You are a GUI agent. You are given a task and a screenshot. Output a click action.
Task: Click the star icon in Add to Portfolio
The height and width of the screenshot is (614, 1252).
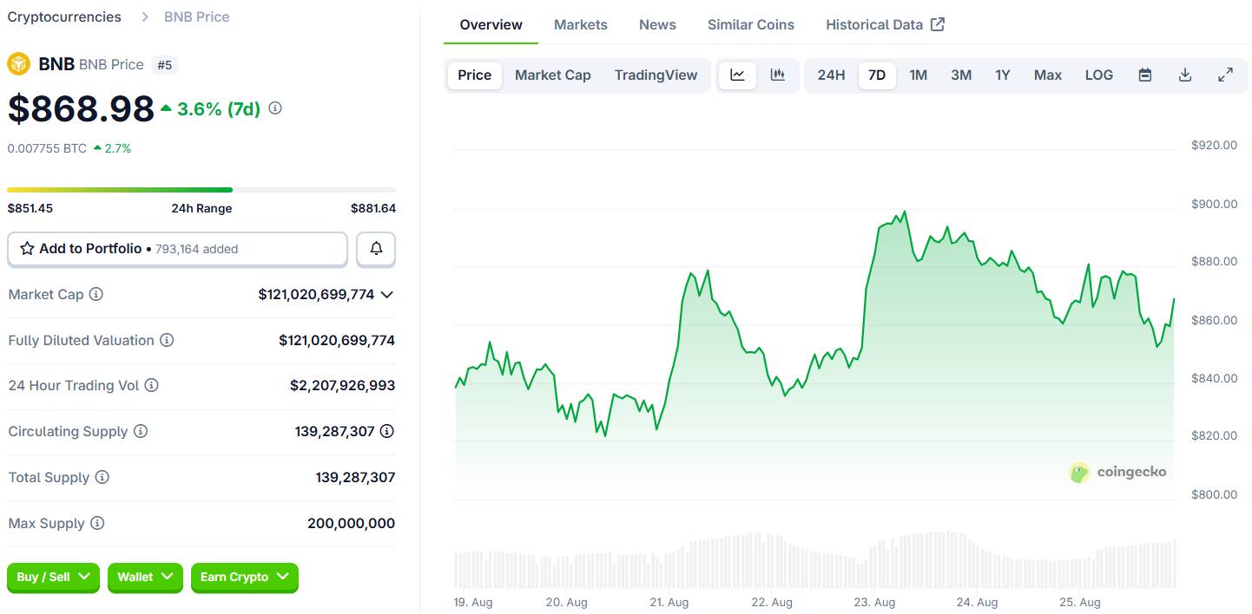27,249
